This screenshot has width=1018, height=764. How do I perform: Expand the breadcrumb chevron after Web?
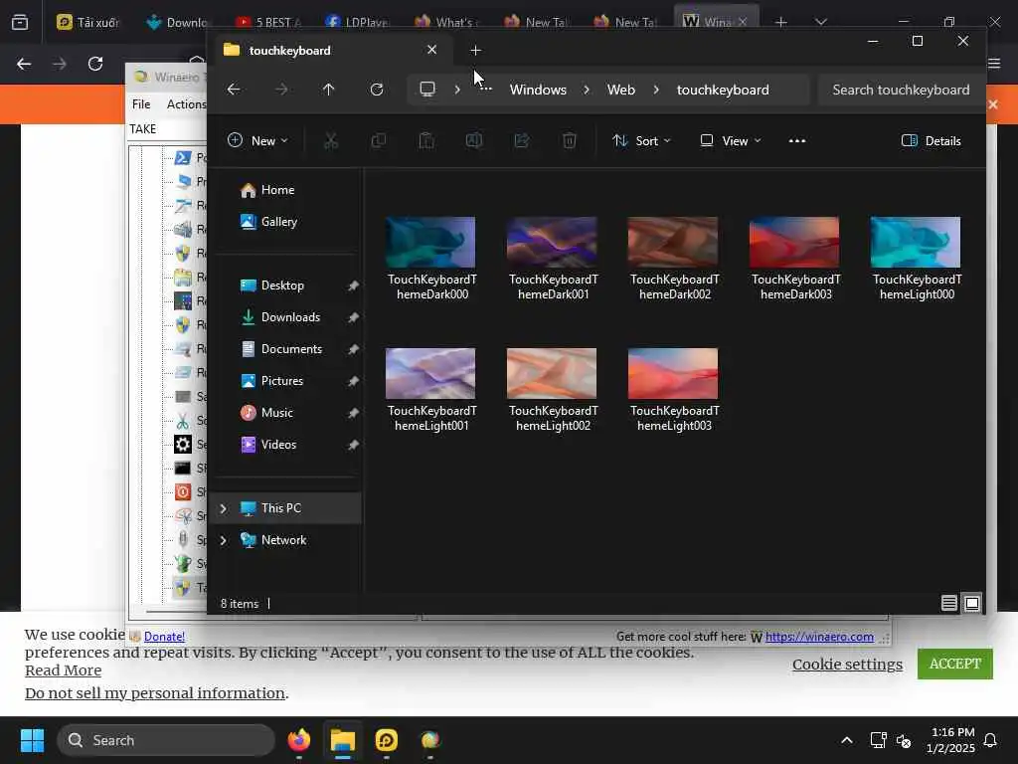pos(656,90)
